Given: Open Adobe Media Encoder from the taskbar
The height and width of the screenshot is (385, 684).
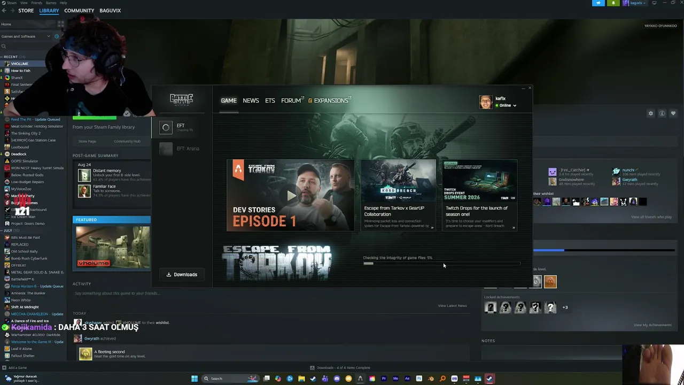Looking at the screenshot, I should (395, 379).
